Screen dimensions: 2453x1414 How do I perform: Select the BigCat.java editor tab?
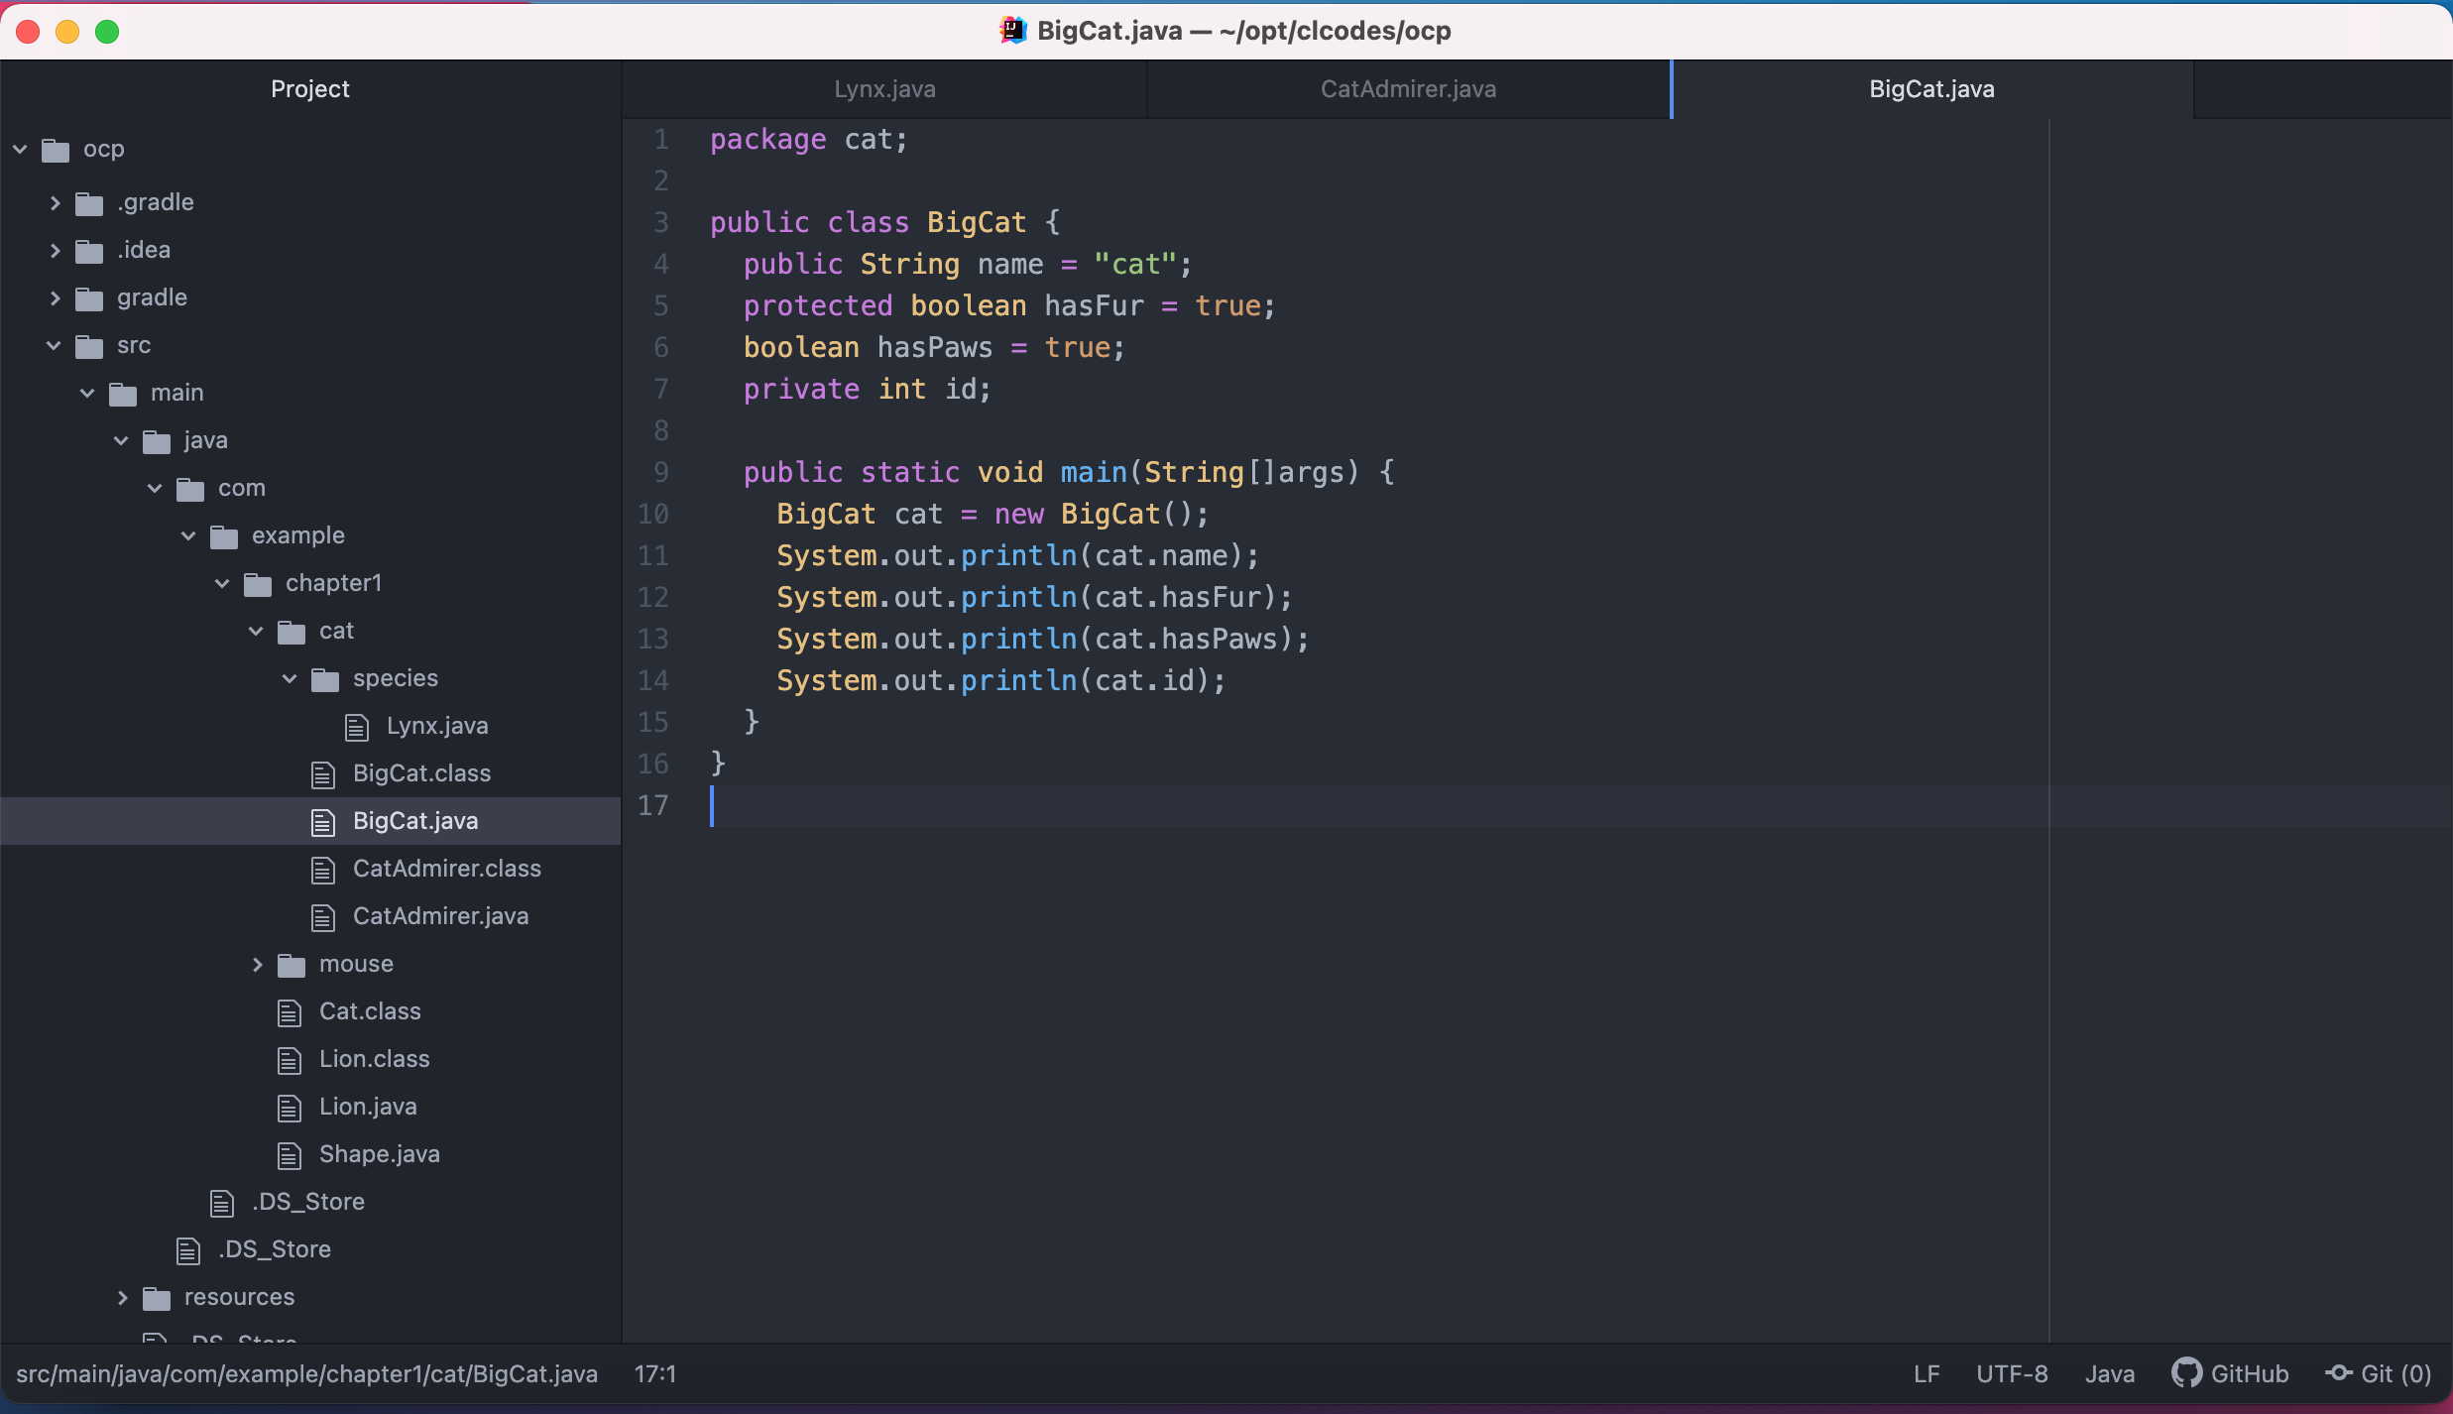(x=1931, y=89)
